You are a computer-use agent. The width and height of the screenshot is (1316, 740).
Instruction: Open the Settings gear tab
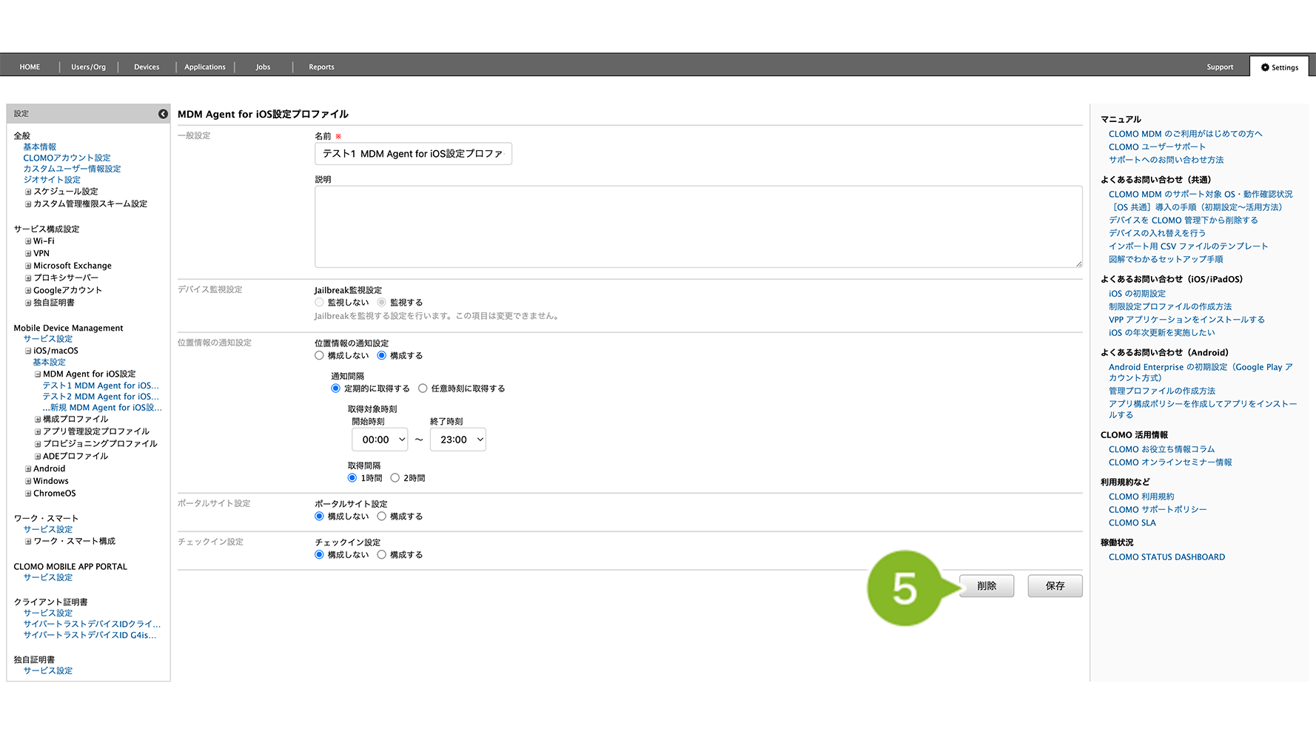(1279, 67)
